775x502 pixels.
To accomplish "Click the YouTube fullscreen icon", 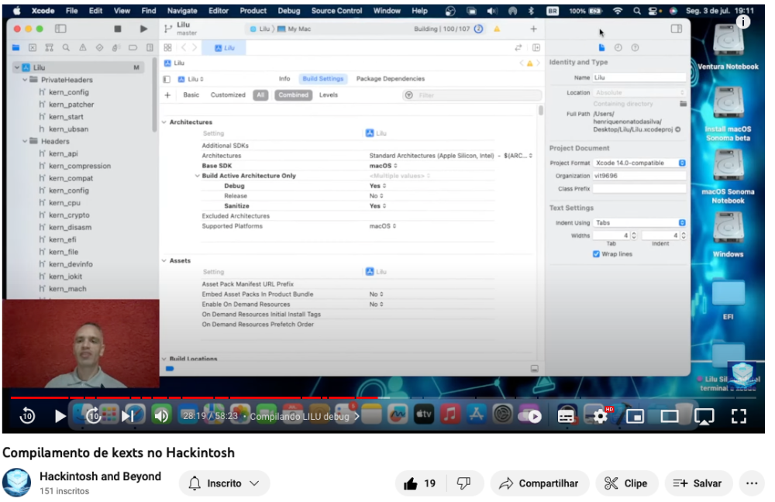I will coord(739,417).
